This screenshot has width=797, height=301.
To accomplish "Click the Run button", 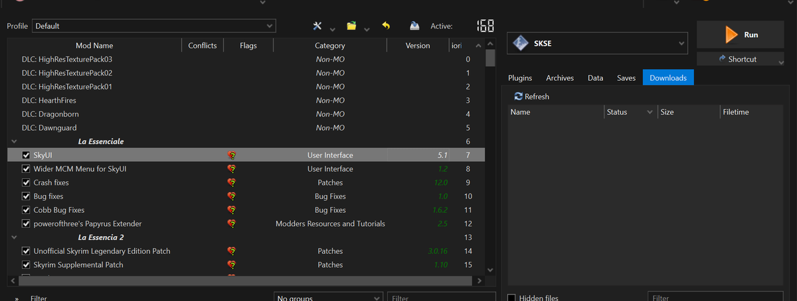I will [740, 34].
